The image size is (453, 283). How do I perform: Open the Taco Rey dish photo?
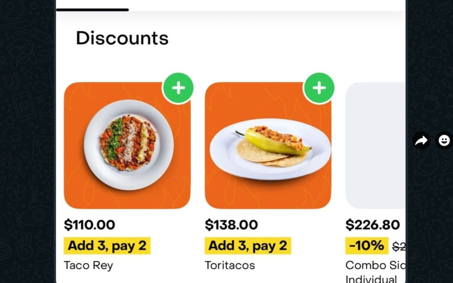point(127,145)
